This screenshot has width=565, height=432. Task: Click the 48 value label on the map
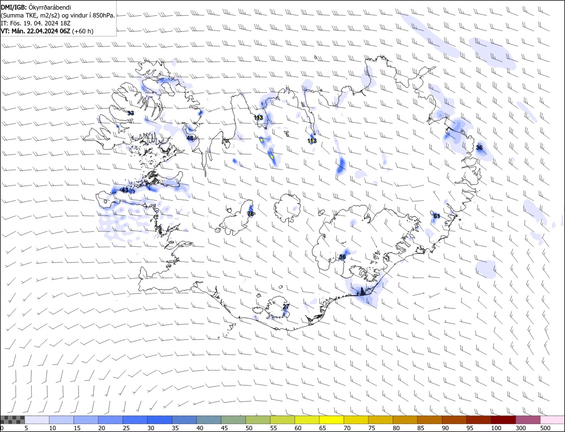[x=190, y=138]
